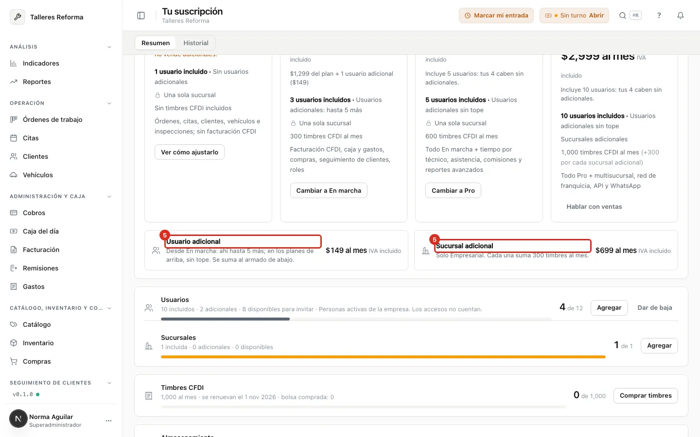The height and width of the screenshot is (437, 700).
Task: Click the Gastos receipt icon
Action: (14, 286)
